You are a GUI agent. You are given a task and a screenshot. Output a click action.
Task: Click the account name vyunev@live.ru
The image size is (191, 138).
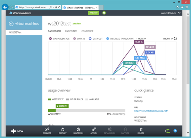[168, 13]
